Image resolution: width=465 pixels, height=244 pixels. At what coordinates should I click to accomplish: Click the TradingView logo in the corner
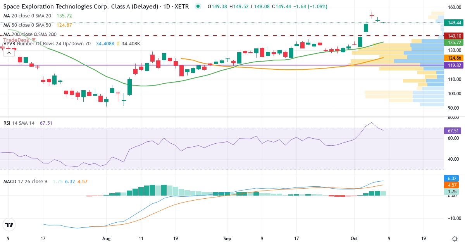[9, 225]
